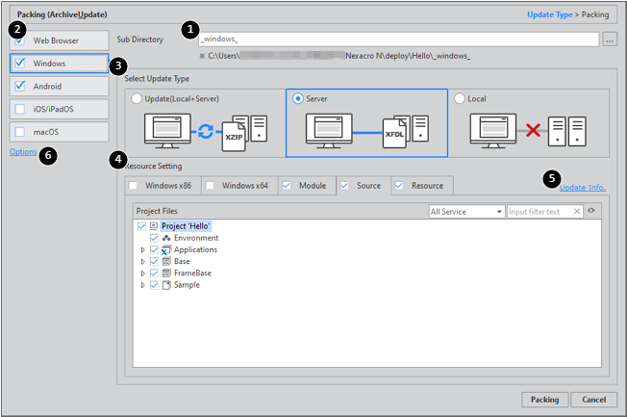Click the Environment node icon

click(166, 238)
